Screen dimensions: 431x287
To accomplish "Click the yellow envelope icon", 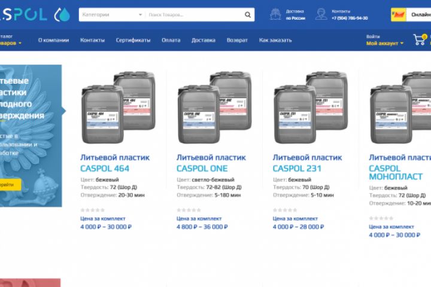I will (399, 15).
